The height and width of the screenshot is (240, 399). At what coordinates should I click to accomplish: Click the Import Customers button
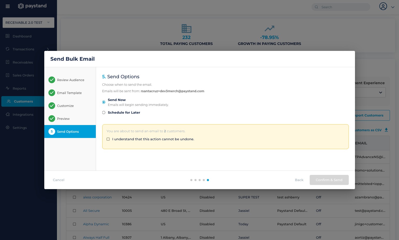[372, 115]
